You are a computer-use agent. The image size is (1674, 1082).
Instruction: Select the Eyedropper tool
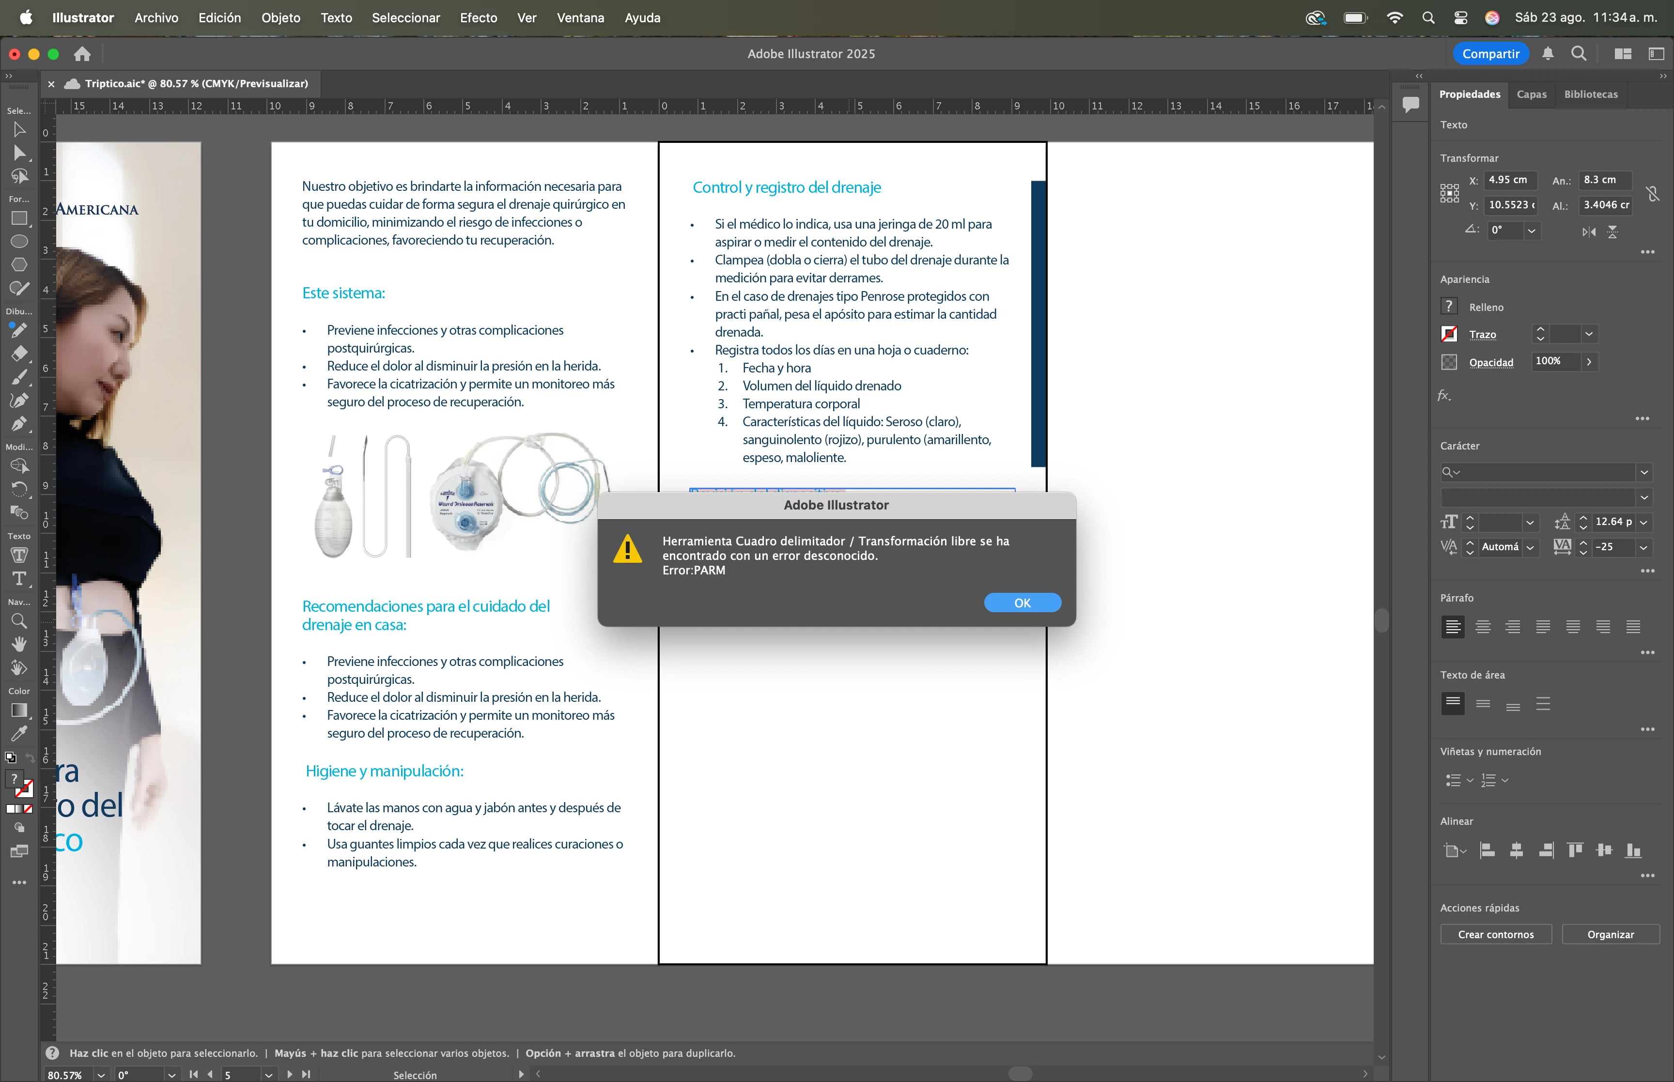point(20,733)
